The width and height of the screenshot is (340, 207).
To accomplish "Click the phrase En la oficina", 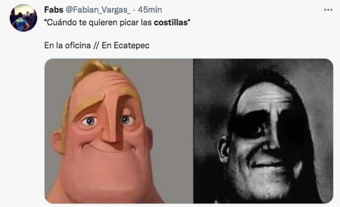I will (x=68, y=46).
